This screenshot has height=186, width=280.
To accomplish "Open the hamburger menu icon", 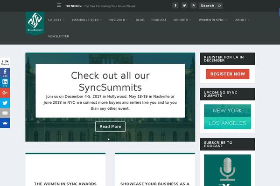I will click(x=59, y=5).
